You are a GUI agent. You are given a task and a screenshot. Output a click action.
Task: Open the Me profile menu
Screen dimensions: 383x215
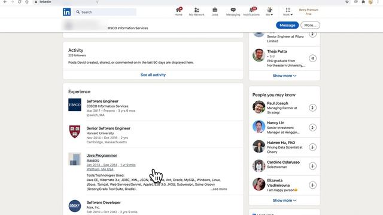coord(269,12)
